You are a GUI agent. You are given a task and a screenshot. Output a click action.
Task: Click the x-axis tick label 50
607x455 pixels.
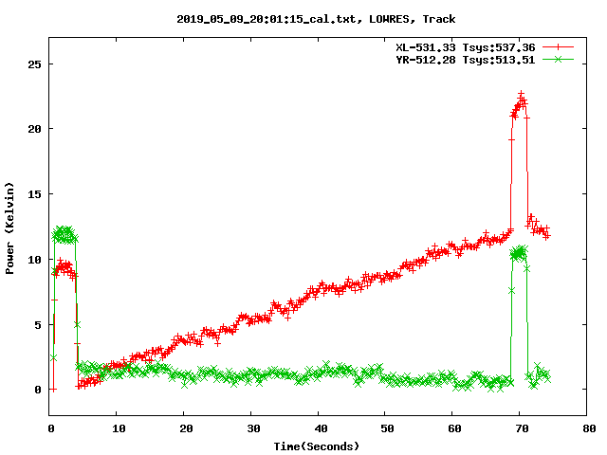pyautogui.click(x=388, y=428)
